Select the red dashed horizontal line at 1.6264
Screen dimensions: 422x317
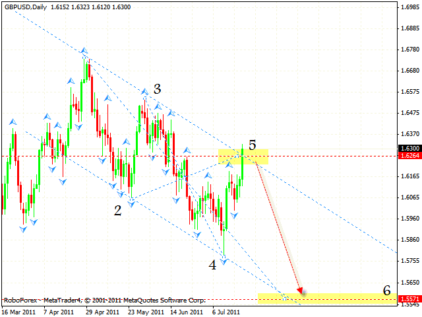pyautogui.click(x=199, y=156)
